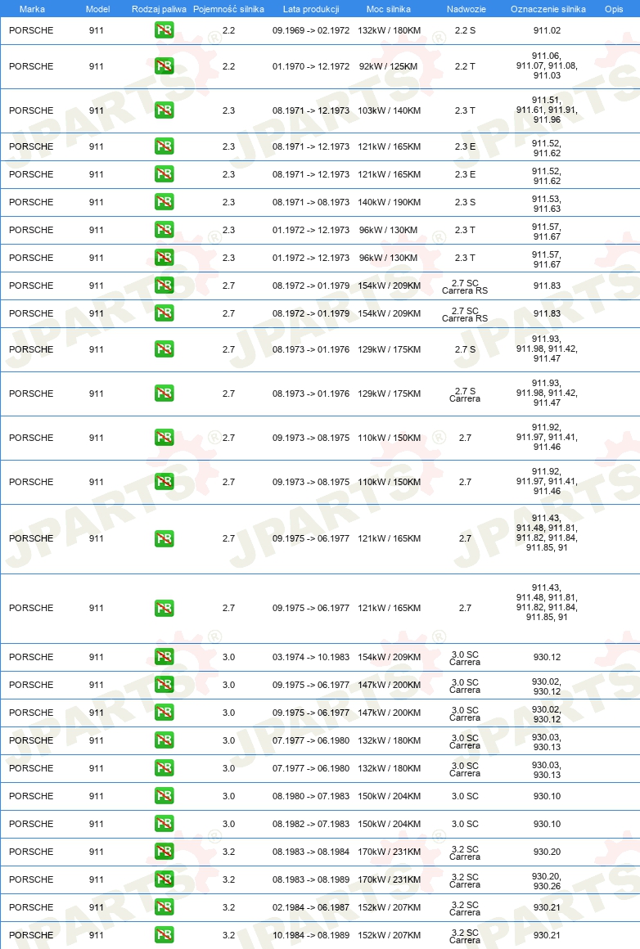Click the fuel icon in the 2.2 S row
640x949 pixels.
[164, 30]
